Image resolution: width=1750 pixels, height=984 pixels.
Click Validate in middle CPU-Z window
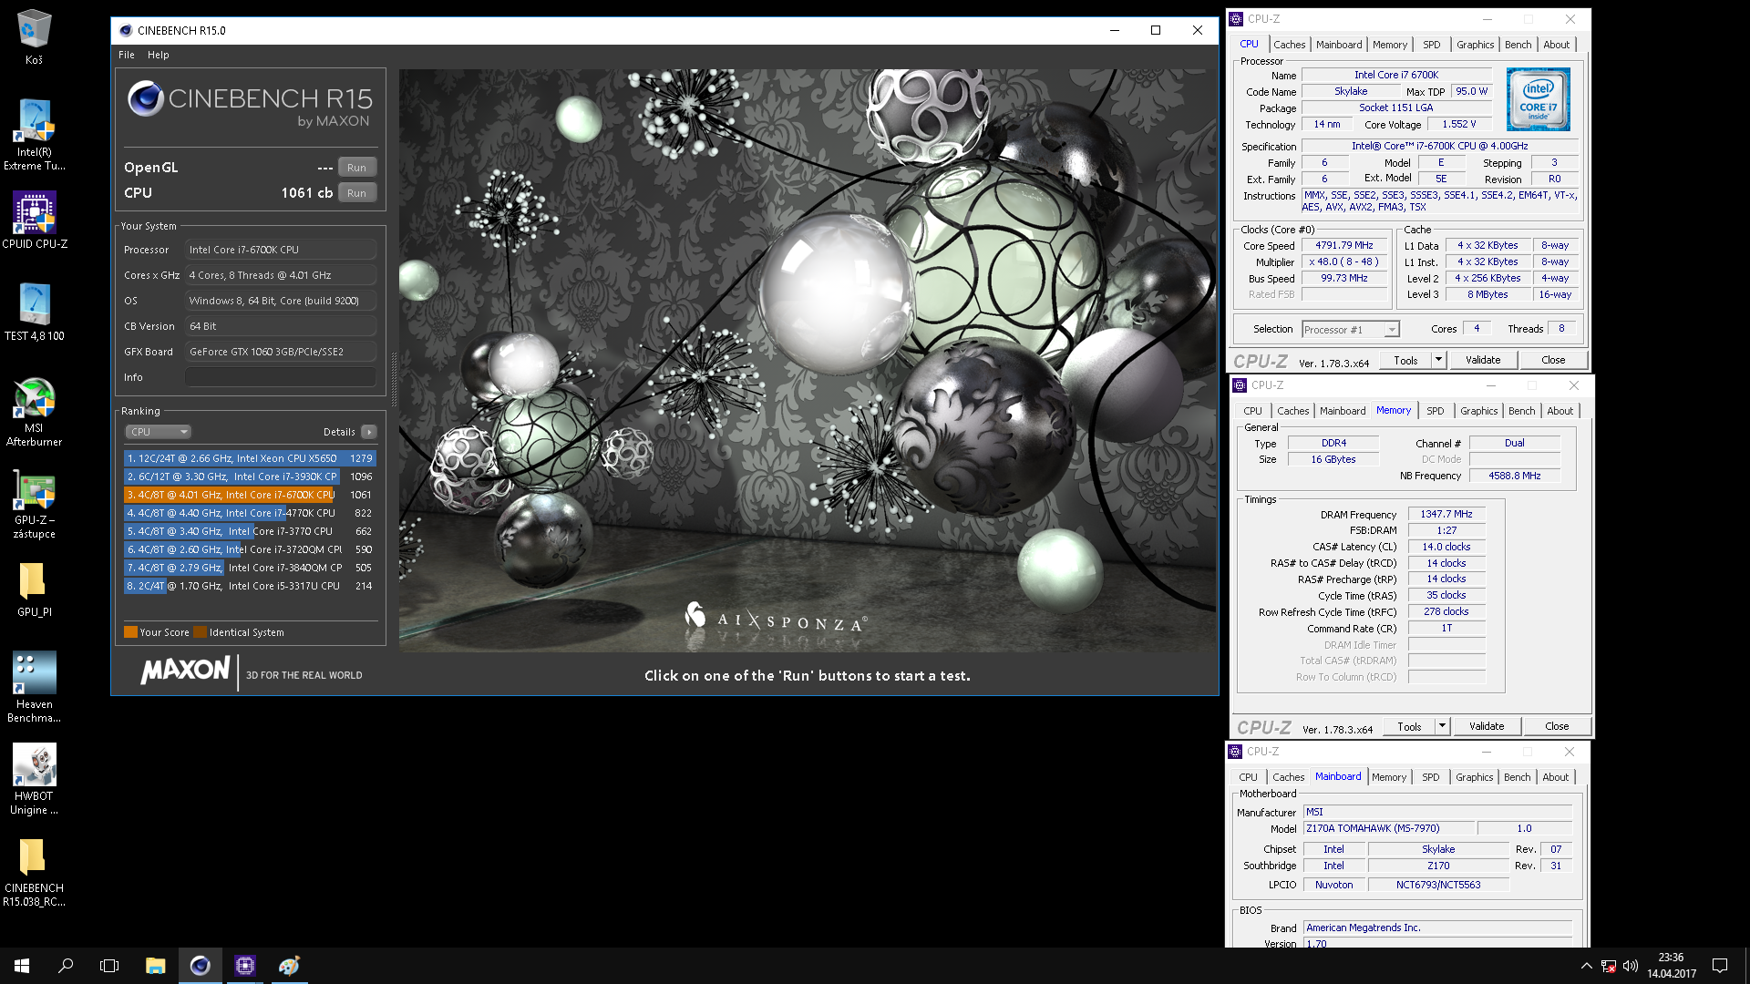tap(1487, 726)
